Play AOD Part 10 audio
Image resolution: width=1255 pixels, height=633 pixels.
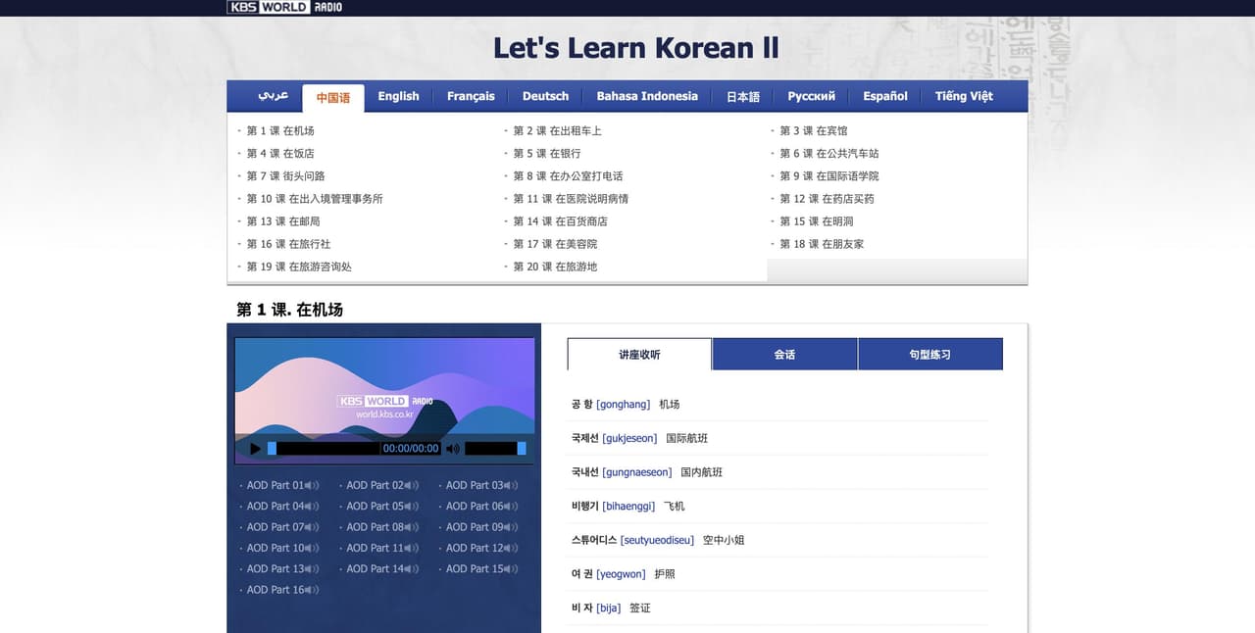[x=280, y=548]
